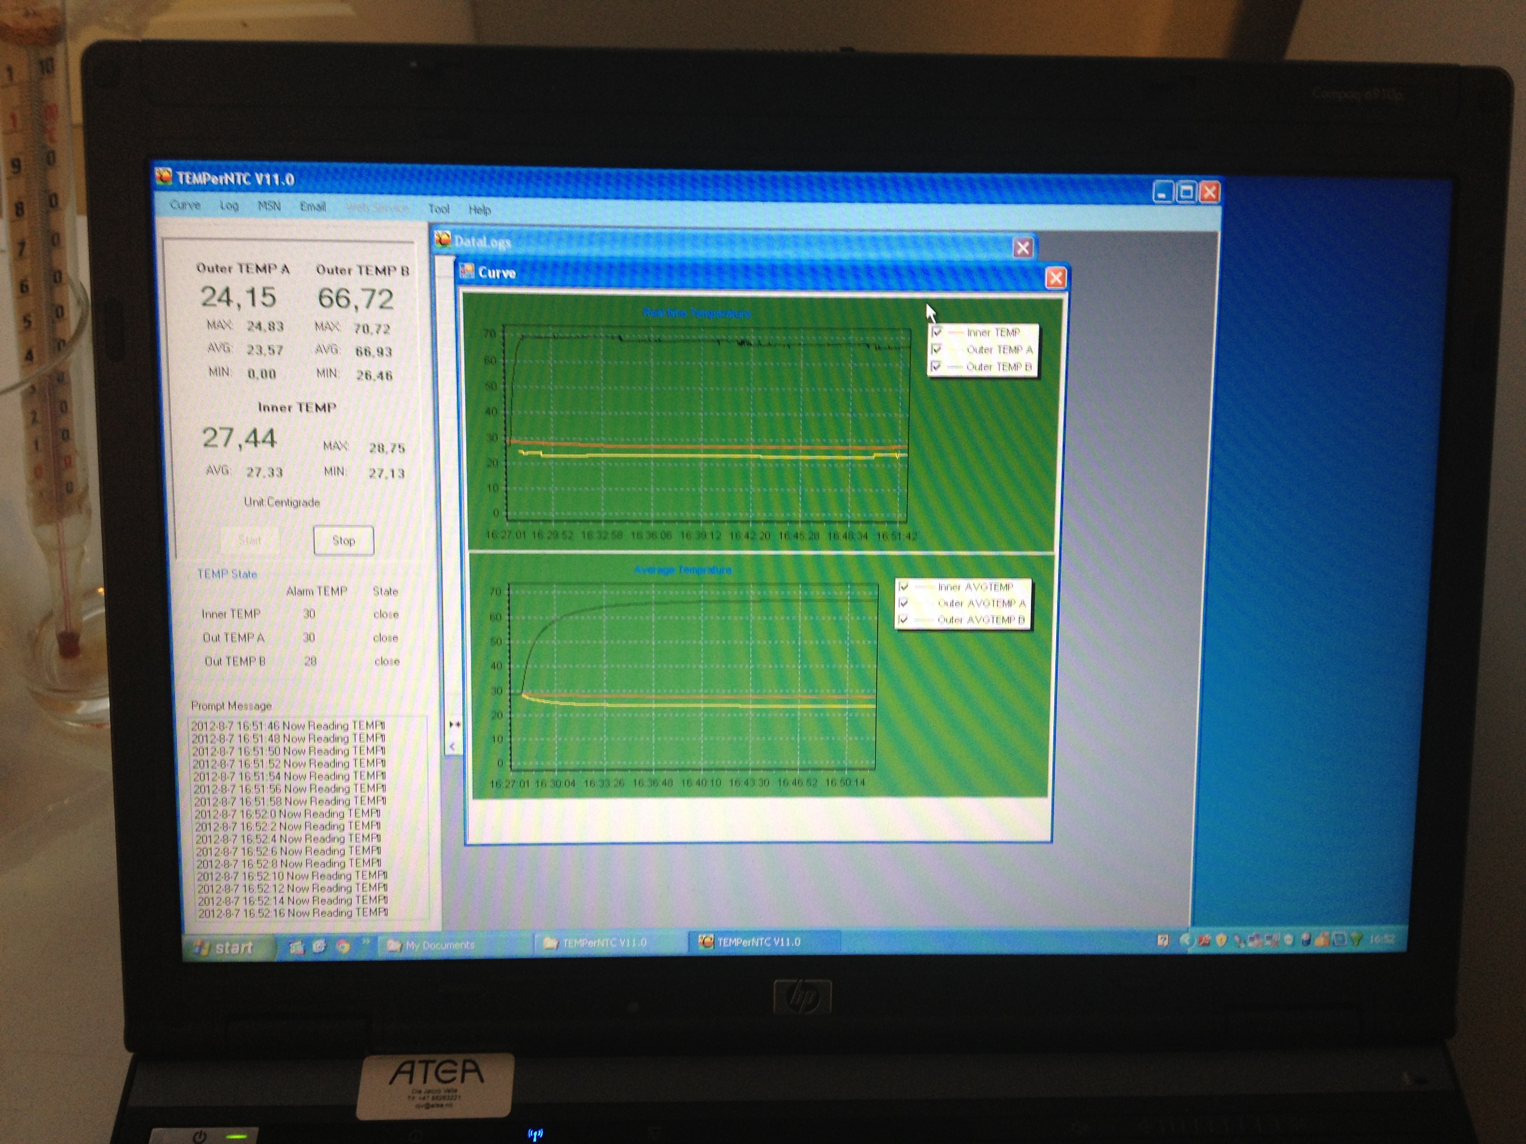Click the Curve window icon
Viewport: 1526px width, 1144px height.
pos(467,271)
